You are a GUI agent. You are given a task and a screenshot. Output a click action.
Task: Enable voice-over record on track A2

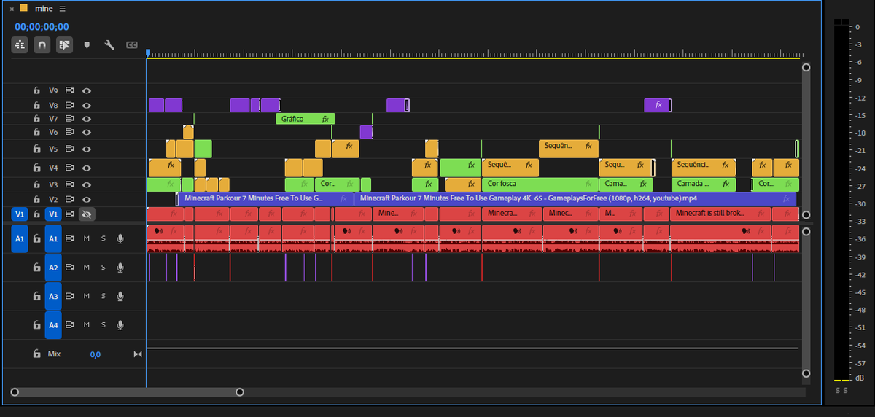tap(120, 268)
